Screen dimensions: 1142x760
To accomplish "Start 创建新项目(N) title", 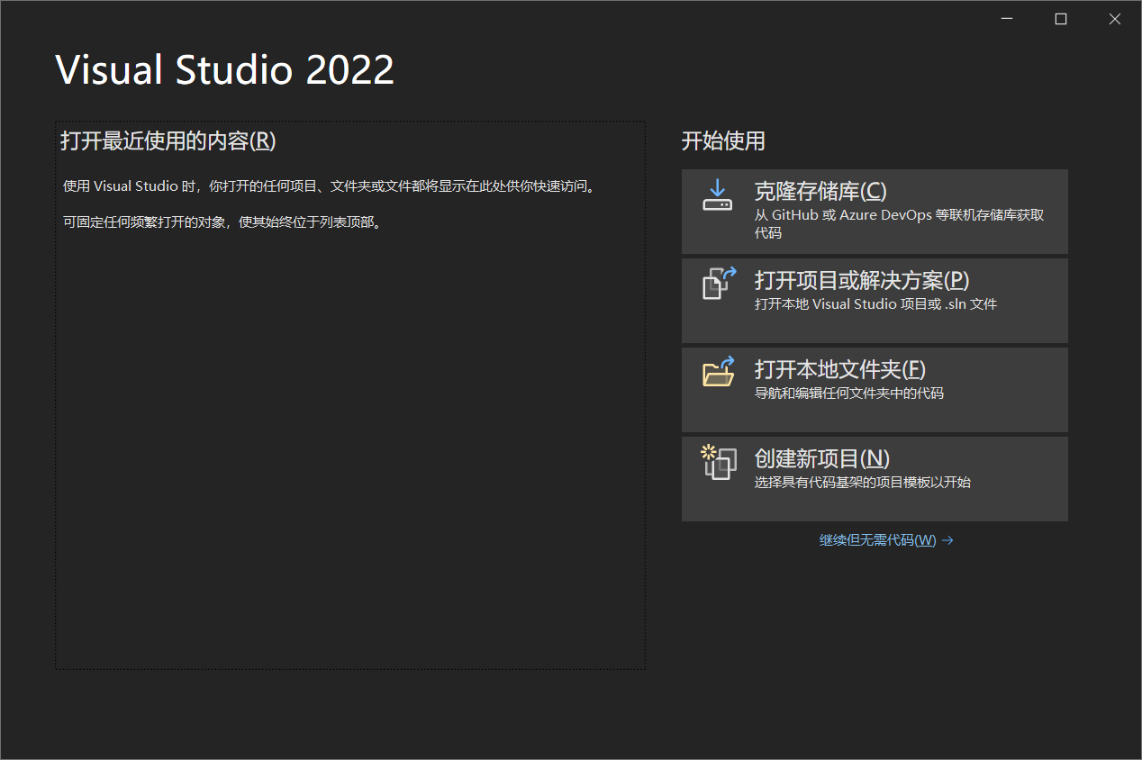I will pos(822,458).
